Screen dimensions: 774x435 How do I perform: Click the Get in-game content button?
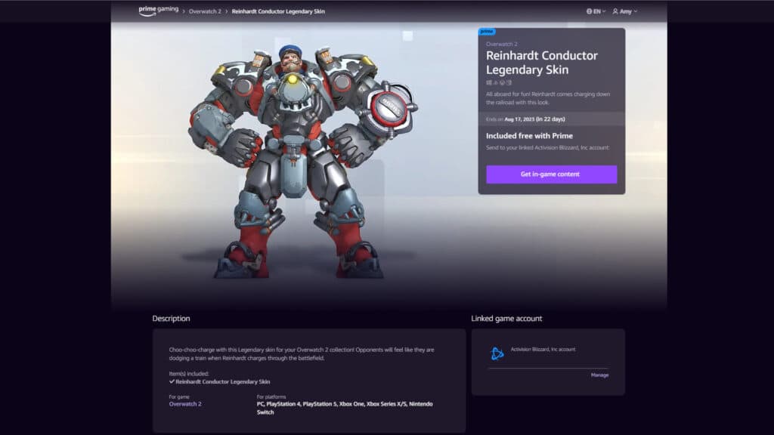pyautogui.click(x=551, y=174)
